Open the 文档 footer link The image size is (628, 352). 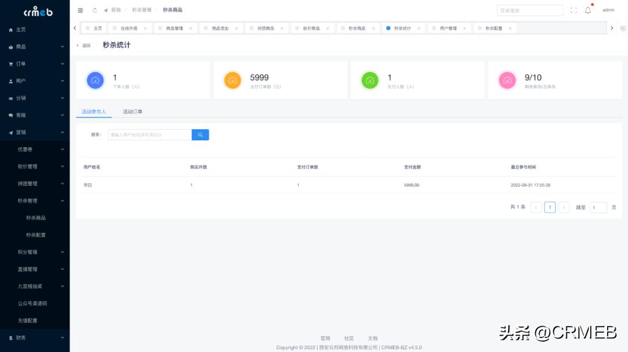click(x=373, y=337)
